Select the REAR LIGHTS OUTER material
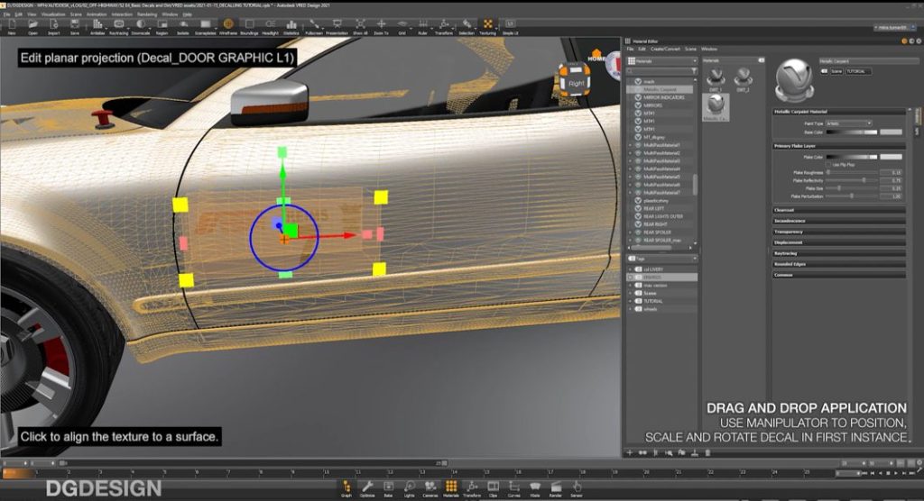Viewport: 924px width, 501px height. tap(663, 216)
